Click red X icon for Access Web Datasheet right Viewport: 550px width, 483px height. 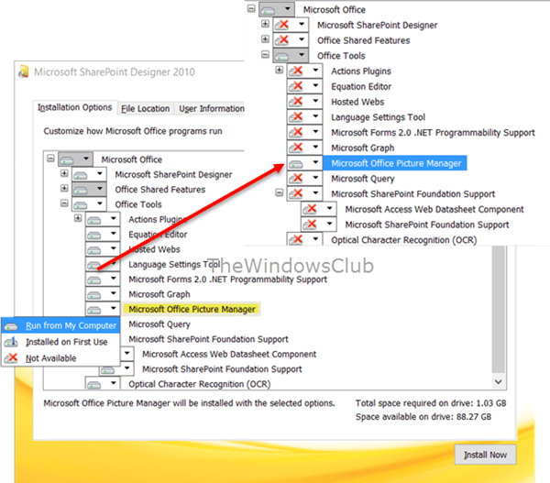click(310, 209)
